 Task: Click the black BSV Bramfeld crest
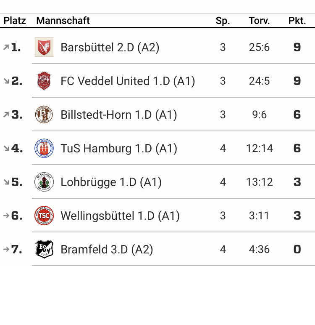(x=44, y=249)
